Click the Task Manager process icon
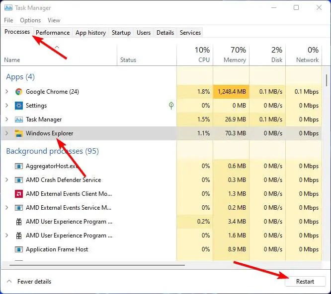331x294 pixels. coord(19,119)
